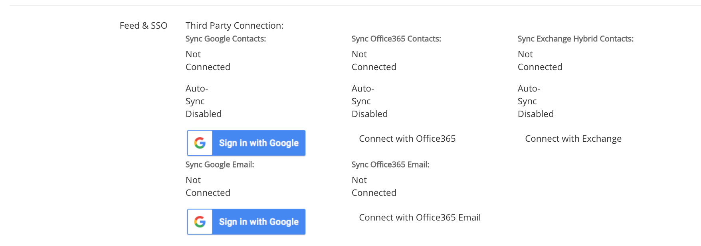The image size is (701, 246).
Task: Click Auto-Sync Disabled under Sync Office365 Contacts
Action: [x=370, y=101]
